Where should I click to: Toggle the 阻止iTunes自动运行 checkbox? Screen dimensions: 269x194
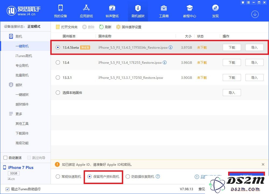tap(7, 189)
